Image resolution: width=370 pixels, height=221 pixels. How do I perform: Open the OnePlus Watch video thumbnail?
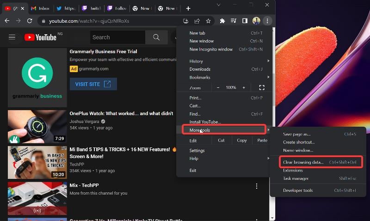(37, 127)
